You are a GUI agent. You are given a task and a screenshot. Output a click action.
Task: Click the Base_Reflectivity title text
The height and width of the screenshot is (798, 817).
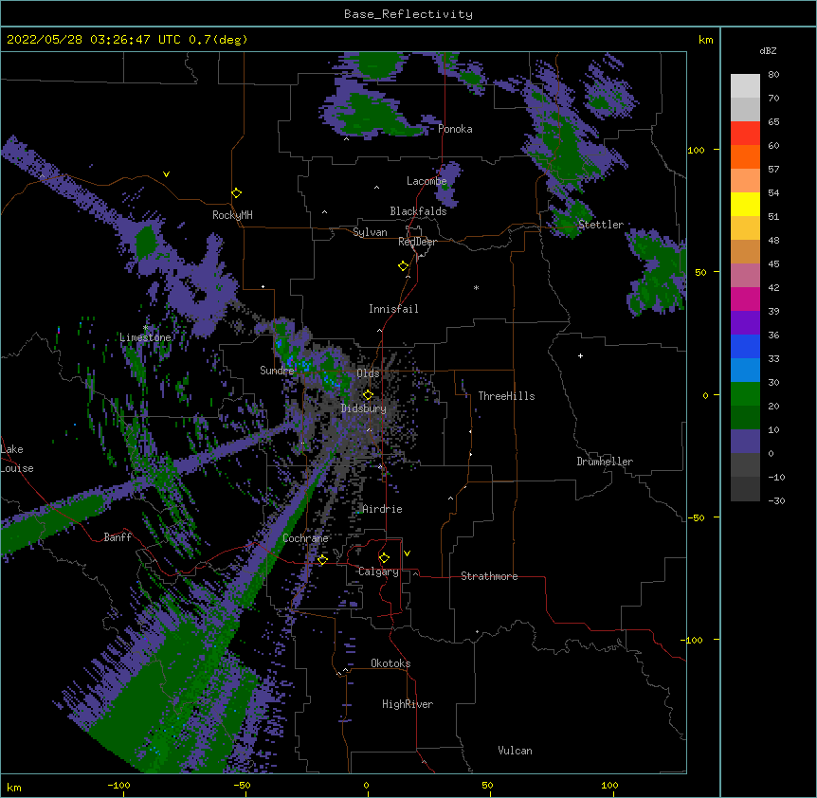[408, 14]
